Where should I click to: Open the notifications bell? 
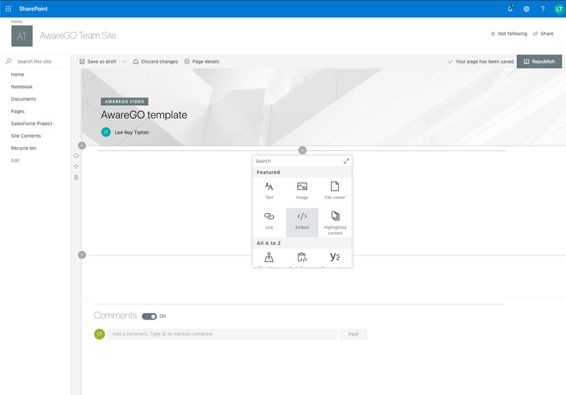point(510,8)
